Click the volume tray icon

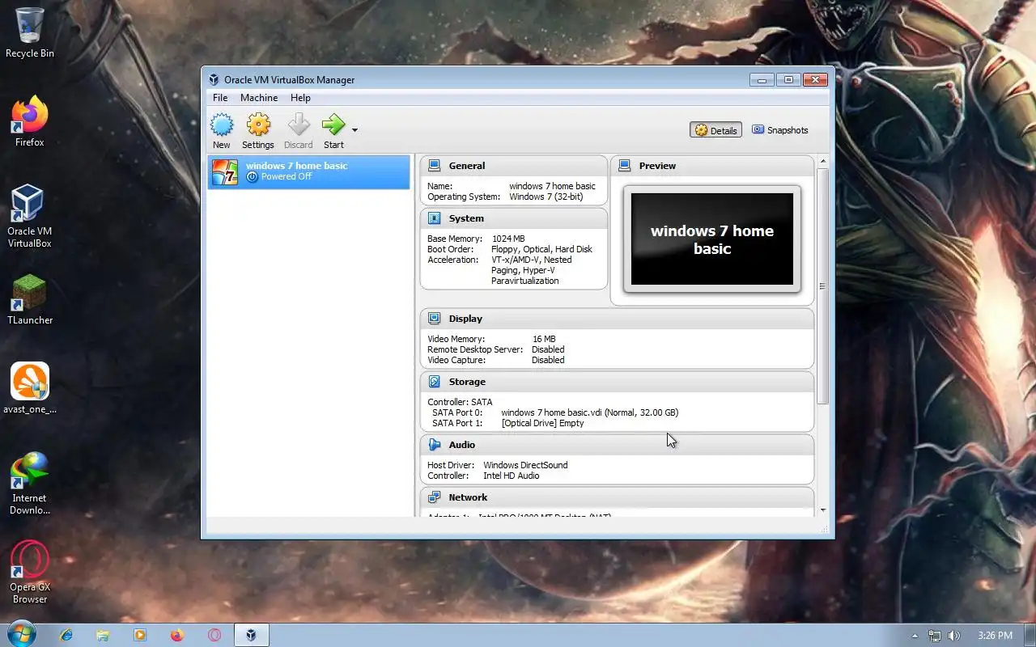[x=954, y=636]
